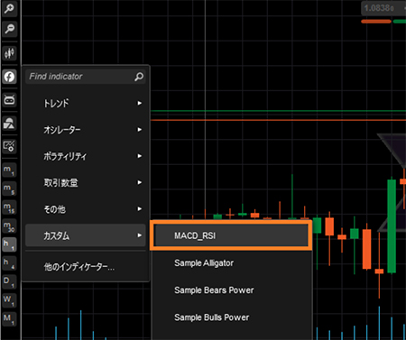Click the search magnifier in indicator box
This screenshot has height=340, width=406.
pos(139,77)
